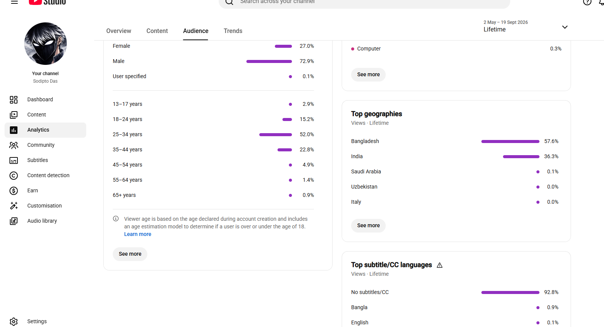Screen dimensions: 604x327
Task: Switch to the Trends tab
Action: tap(233, 31)
